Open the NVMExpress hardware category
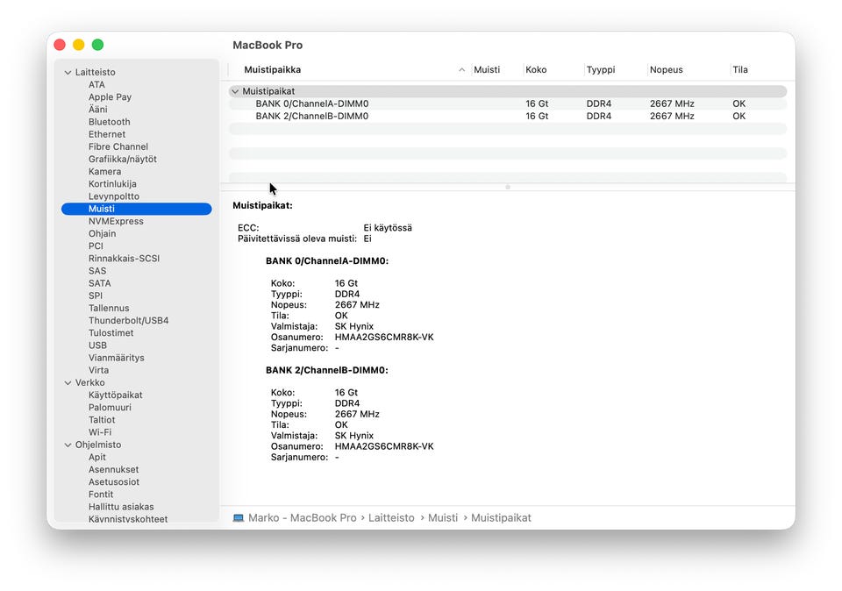 tap(115, 222)
